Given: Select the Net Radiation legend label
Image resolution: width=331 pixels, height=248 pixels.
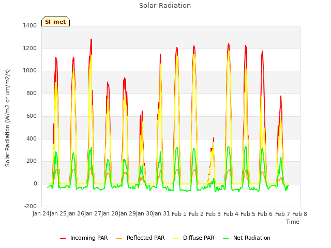Looking at the screenshot, I should (x=252, y=238).
